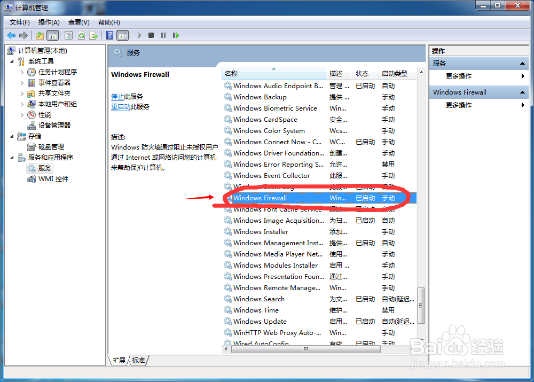The width and height of the screenshot is (534, 382).
Task: Select the Windows Color System service
Action: click(319, 131)
